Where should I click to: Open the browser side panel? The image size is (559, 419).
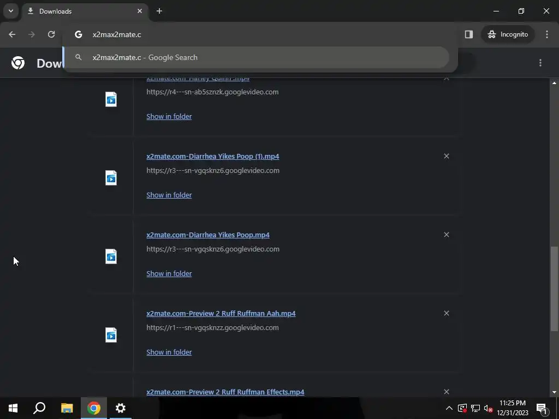click(x=469, y=34)
